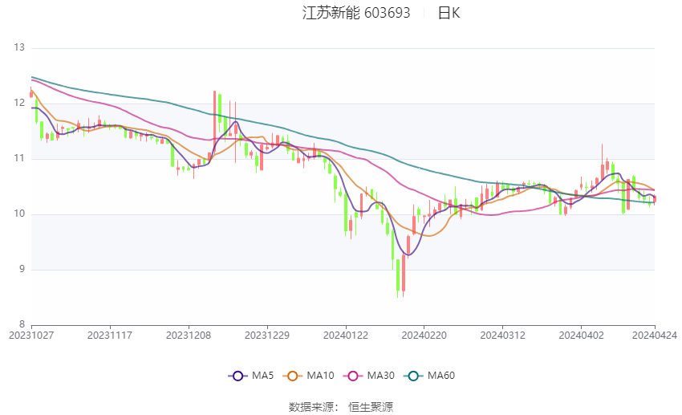Select the 20240122 x-axis date marker
682x415 pixels.
(x=346, y=336)
